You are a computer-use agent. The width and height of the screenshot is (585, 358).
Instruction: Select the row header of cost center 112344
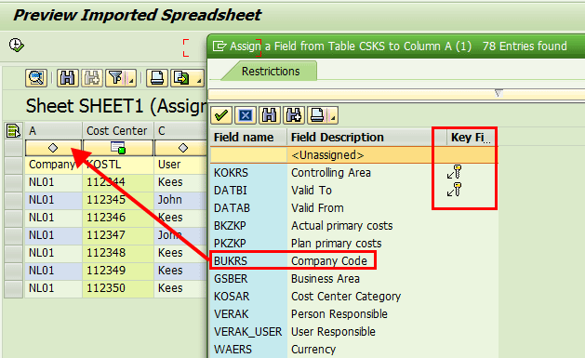13,182
